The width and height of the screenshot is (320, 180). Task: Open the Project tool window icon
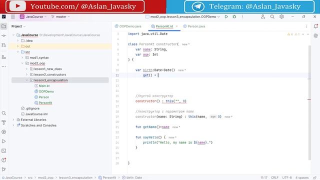(x=4, y=26)
